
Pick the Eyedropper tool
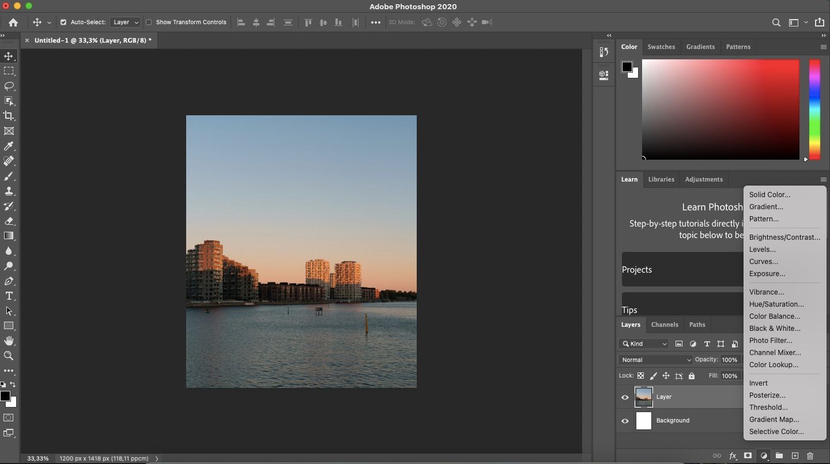(9, 146)
